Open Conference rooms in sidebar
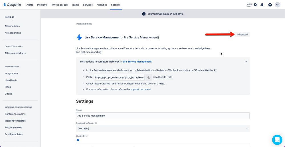The height and width of the screenshot is (147, 285). pyautogui.click(x=15, y=114)
